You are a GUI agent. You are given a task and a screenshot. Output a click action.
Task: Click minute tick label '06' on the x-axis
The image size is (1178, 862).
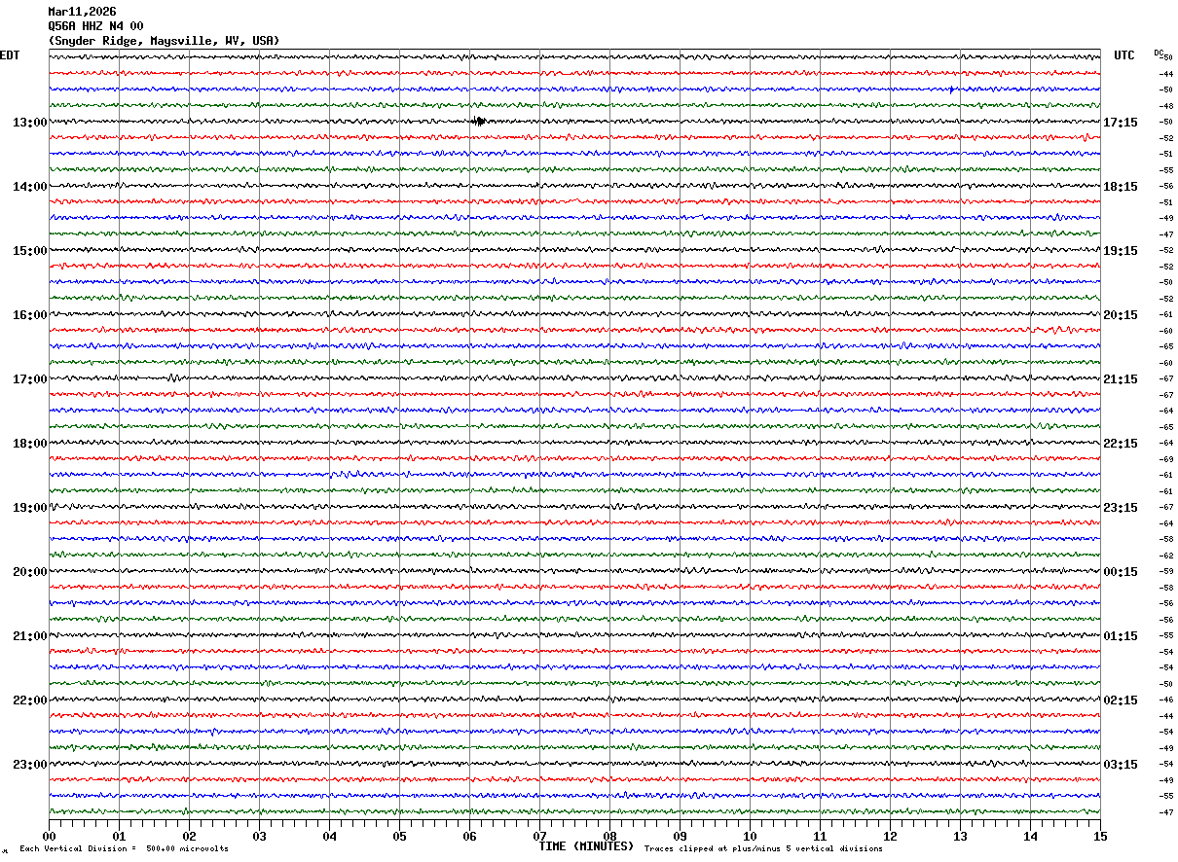[469, 836]
